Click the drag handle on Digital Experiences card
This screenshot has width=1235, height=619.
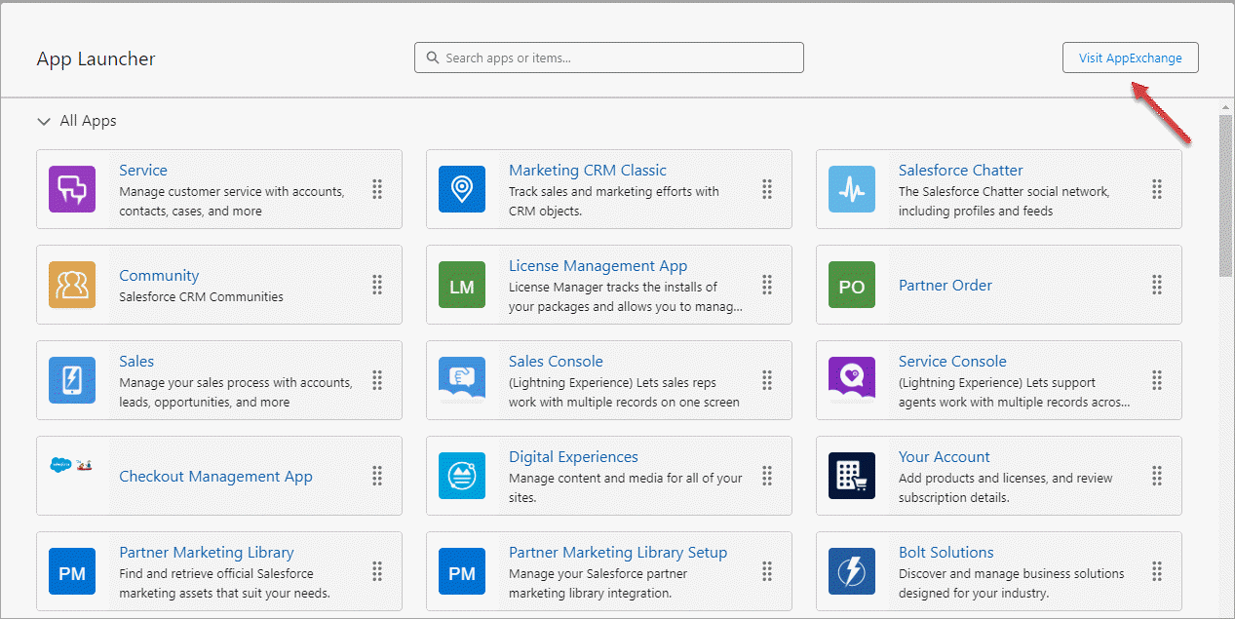[x=767, y=476]
